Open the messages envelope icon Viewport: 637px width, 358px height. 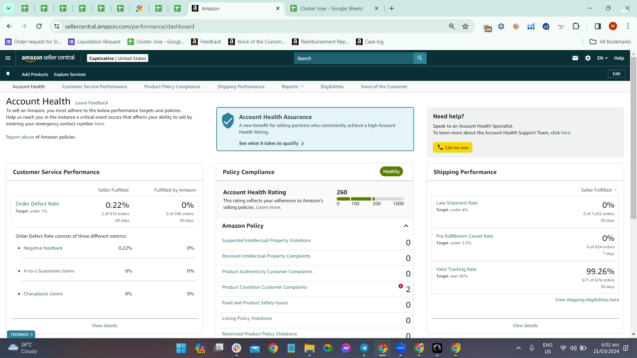[x=575, y=58]
